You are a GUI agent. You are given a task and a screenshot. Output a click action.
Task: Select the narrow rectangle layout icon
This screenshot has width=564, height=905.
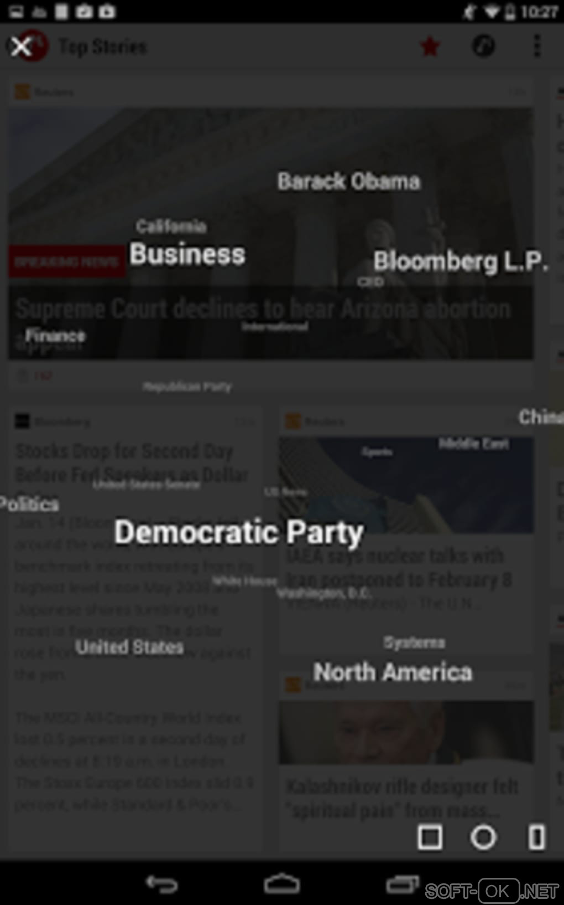pyautogui.click(x=536, y=837)
